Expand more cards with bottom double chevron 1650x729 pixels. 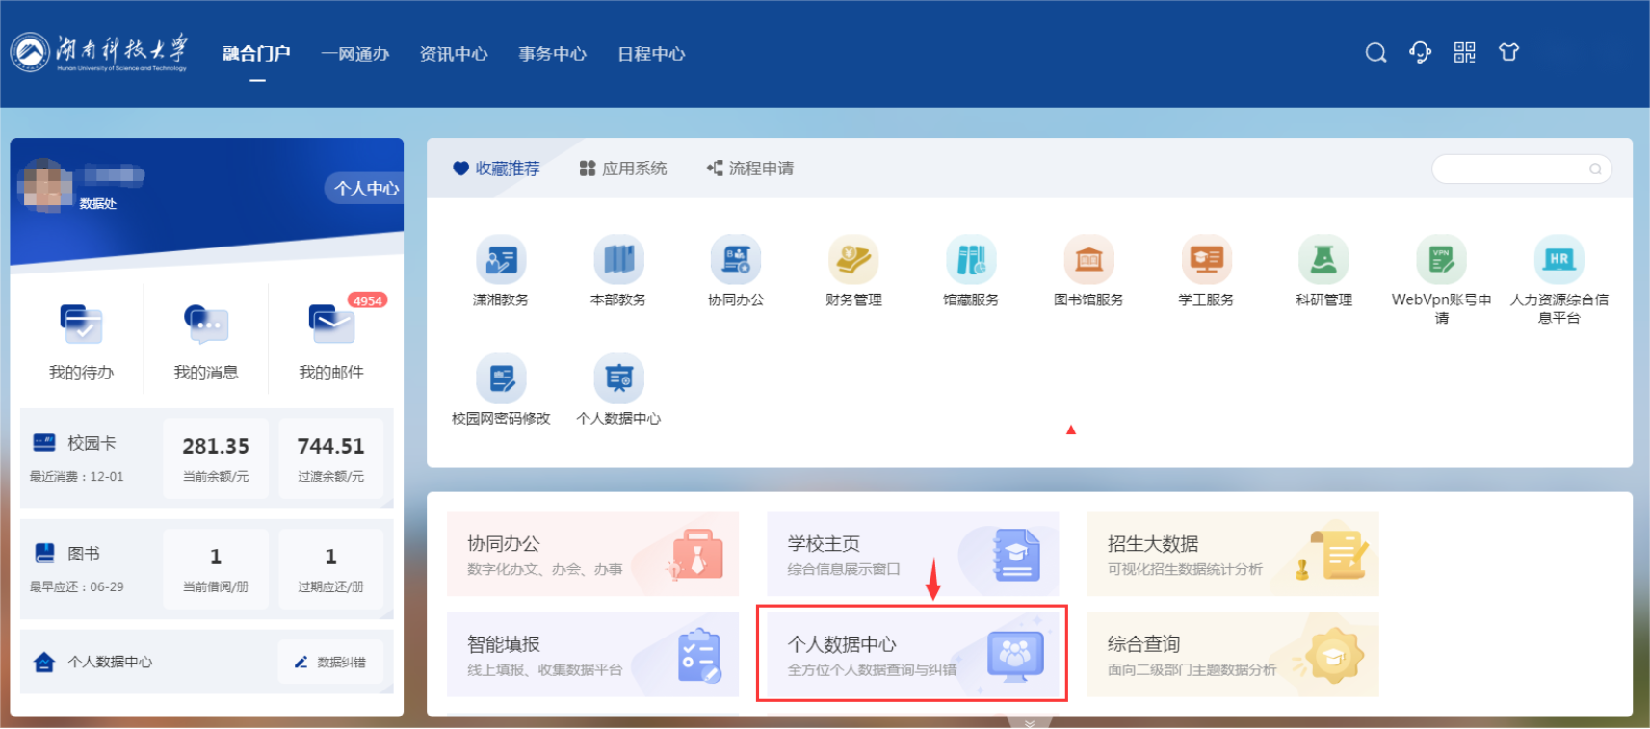(x=1030, y=722)
